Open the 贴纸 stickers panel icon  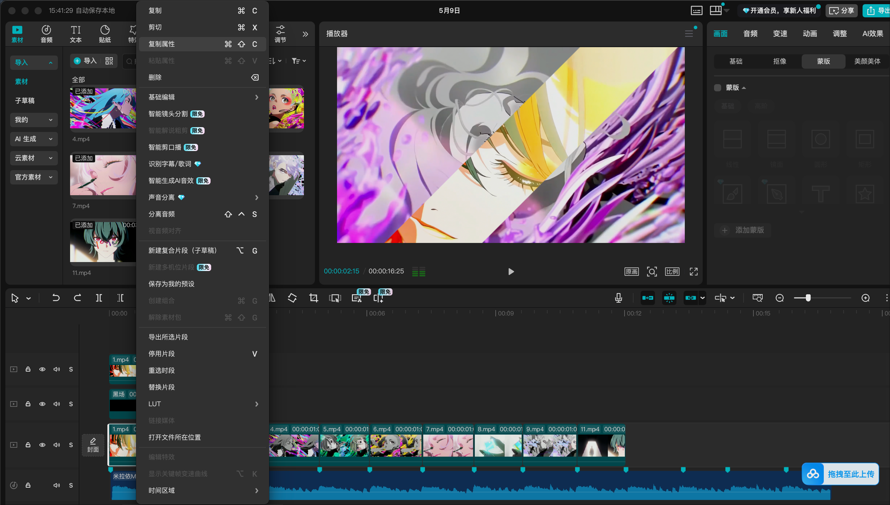(105, 34)
